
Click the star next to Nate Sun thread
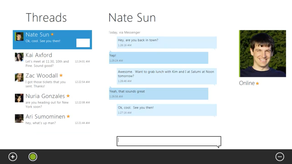(x=52, y=34)
